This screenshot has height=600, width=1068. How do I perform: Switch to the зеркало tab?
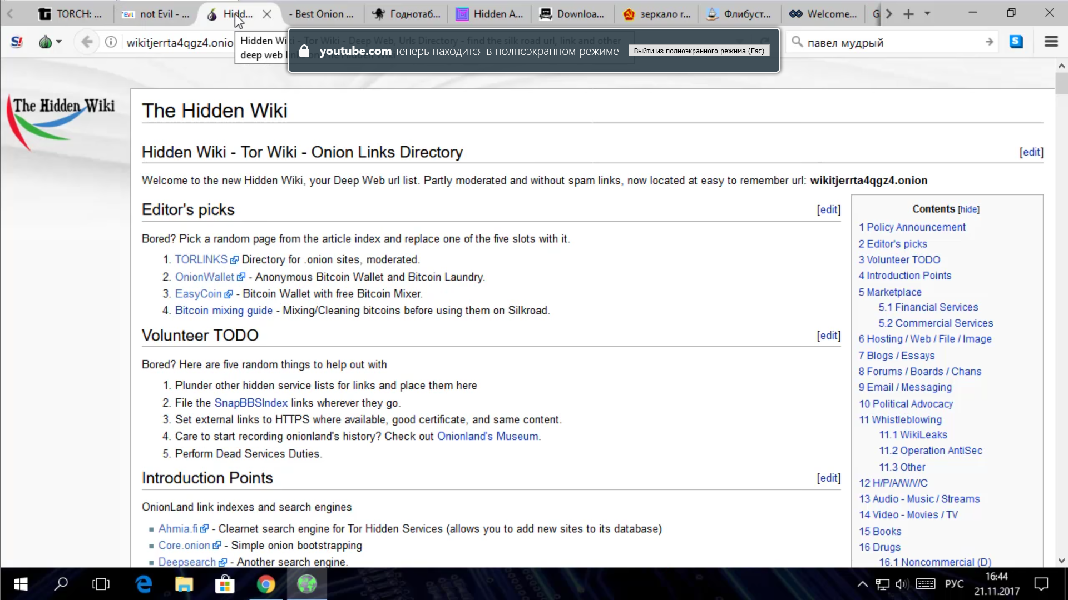pos(657,14)
